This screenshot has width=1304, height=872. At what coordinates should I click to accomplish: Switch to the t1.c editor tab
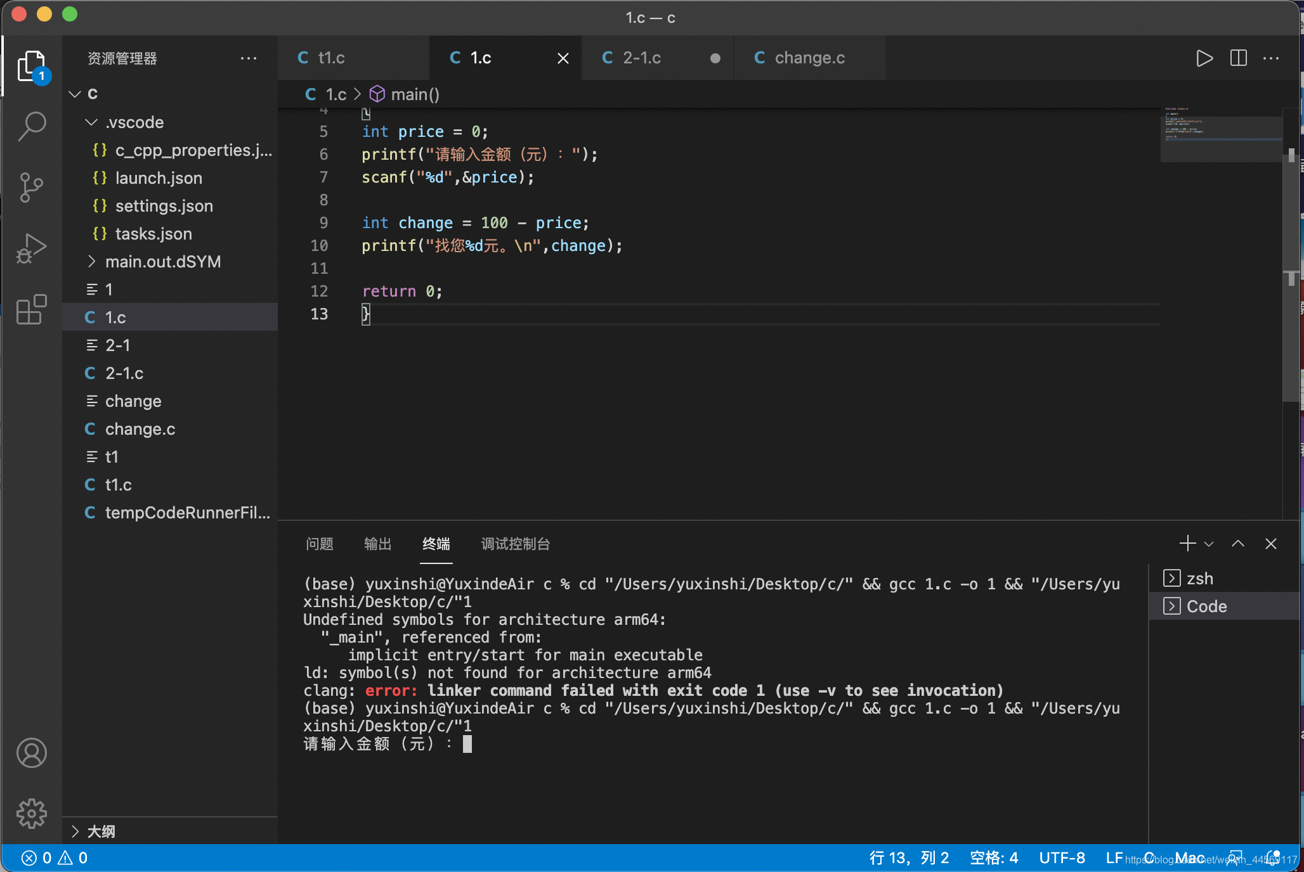click(353, 58)
